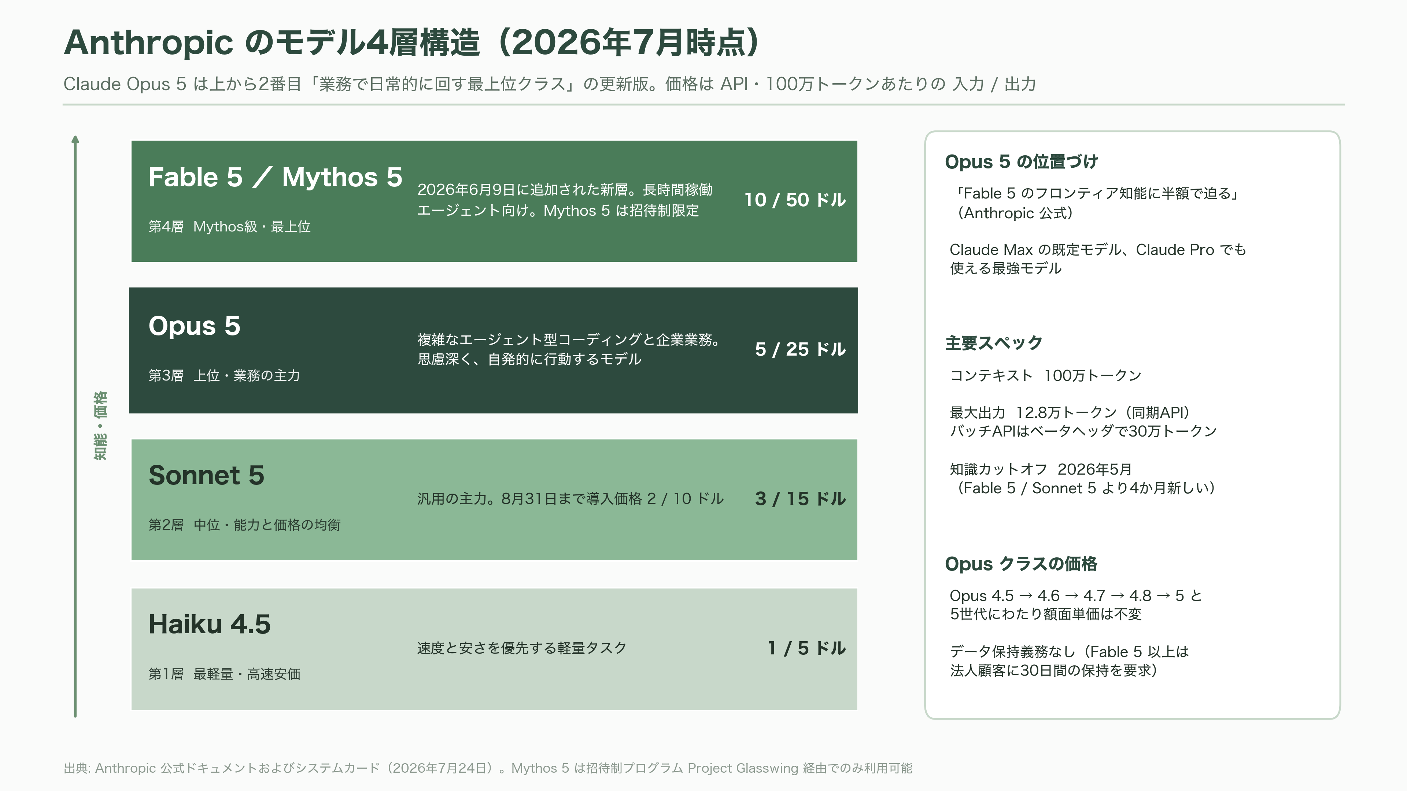Click the vertical axis label '知能・価格'

100,426
